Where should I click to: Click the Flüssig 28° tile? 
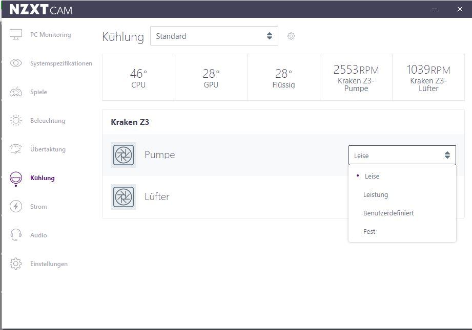(283, 77)
